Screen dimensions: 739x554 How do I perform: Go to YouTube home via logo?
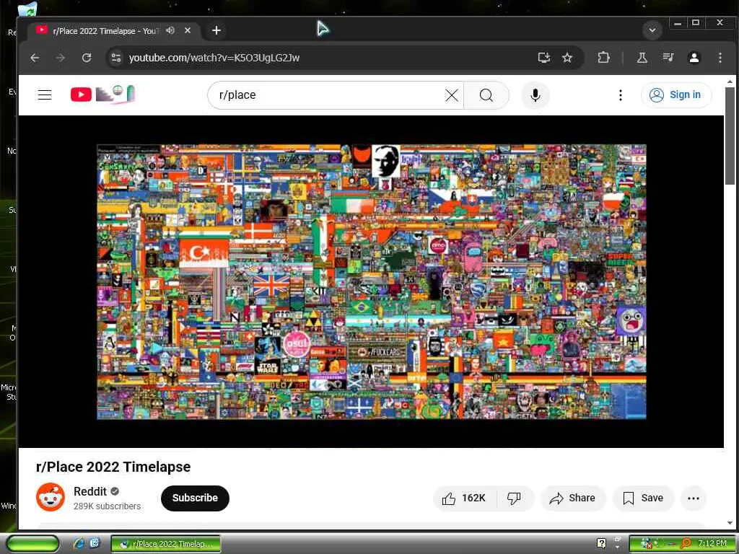pyautogui.click(x=102, y=94)
